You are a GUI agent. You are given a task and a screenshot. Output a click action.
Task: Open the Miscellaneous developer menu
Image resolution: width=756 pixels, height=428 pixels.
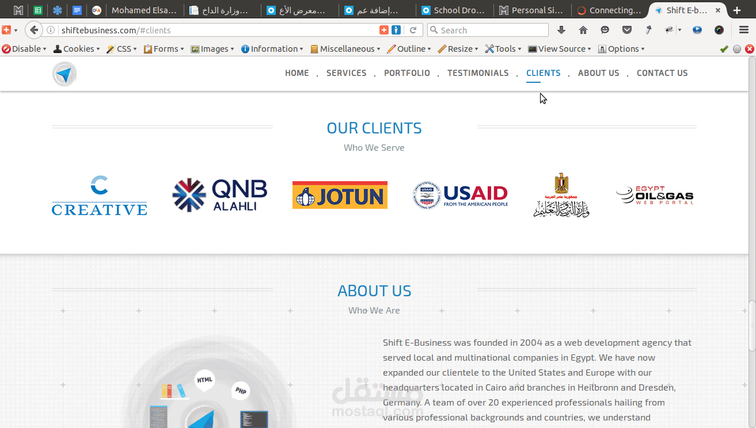point(345,49)
